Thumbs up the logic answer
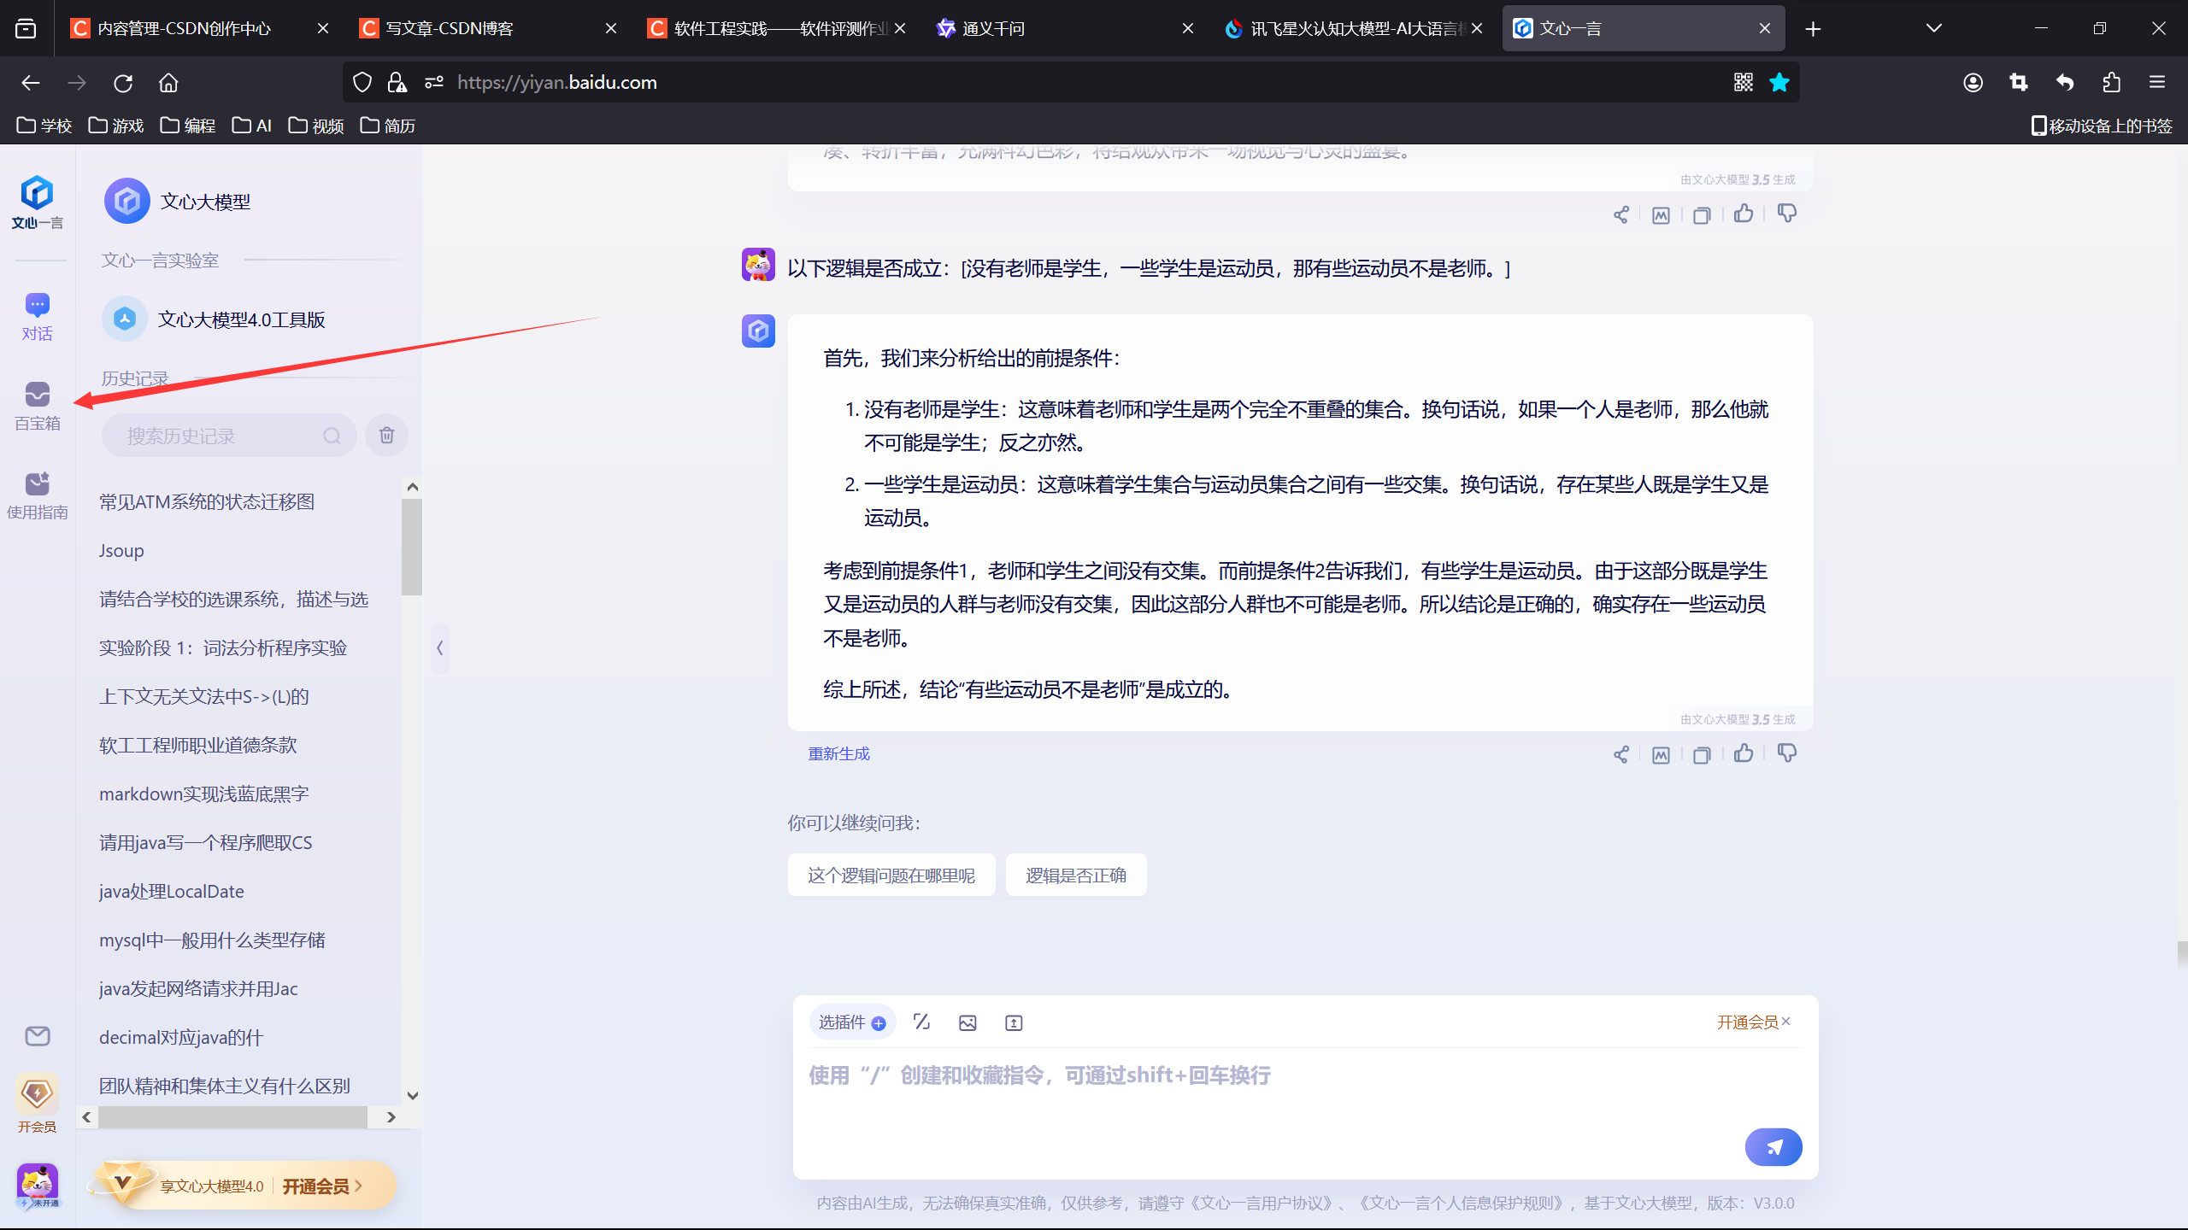 pyautogui.click(x=1744, y=753)
